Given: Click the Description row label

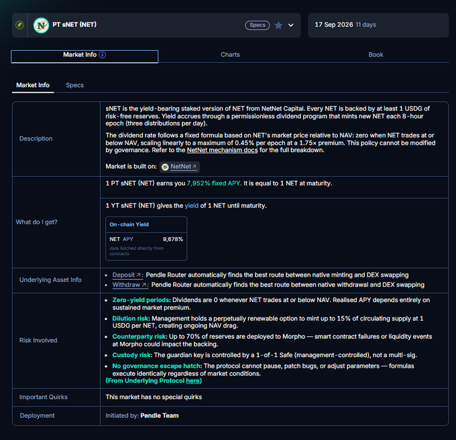Looking at the screenshot, I should coord(36,139).
